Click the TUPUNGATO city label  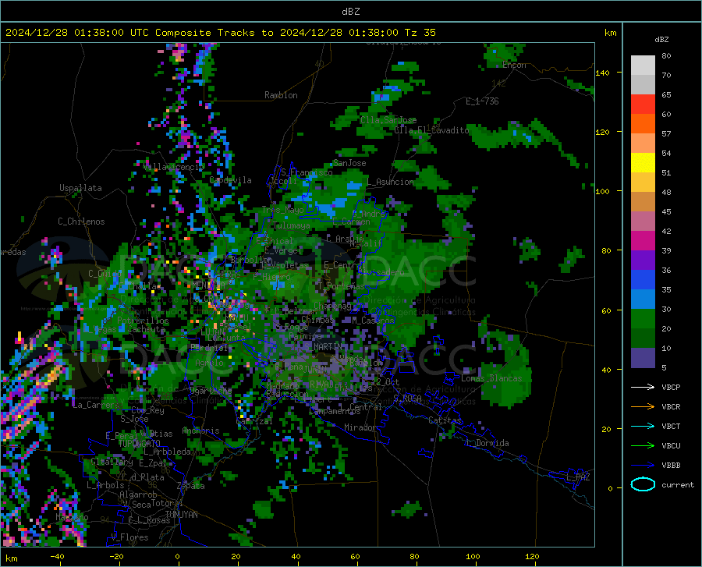coord(139,444)
